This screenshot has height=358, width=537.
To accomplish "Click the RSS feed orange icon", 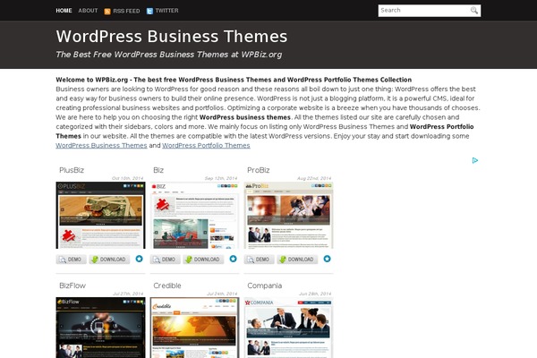I will tap(107, 12).
